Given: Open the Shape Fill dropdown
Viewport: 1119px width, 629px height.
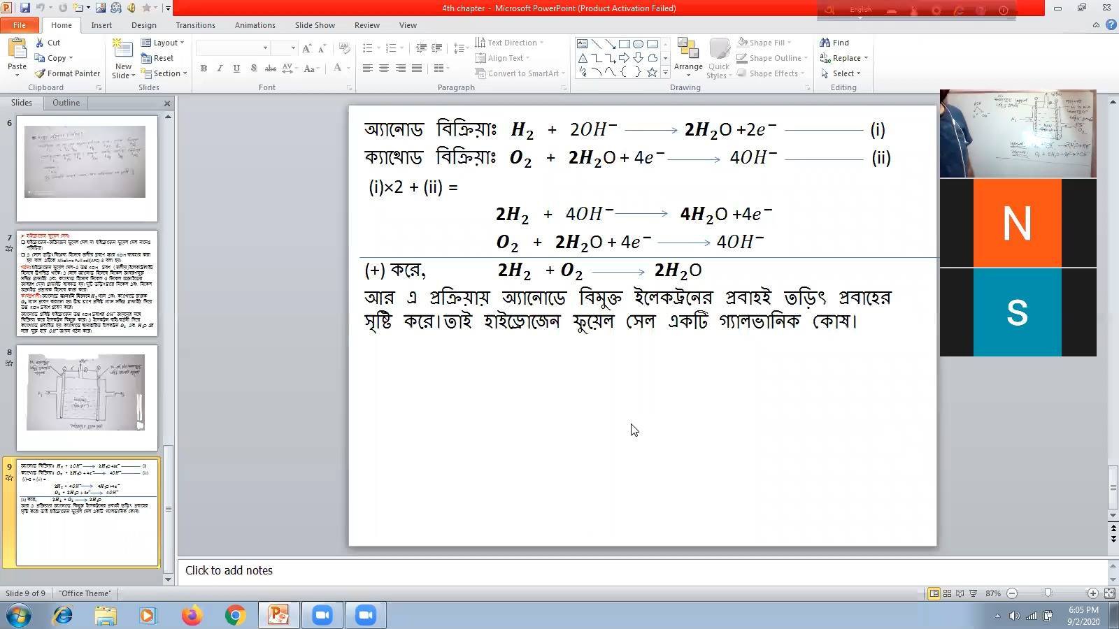Looking at the screenshot, I should (764, 43).
